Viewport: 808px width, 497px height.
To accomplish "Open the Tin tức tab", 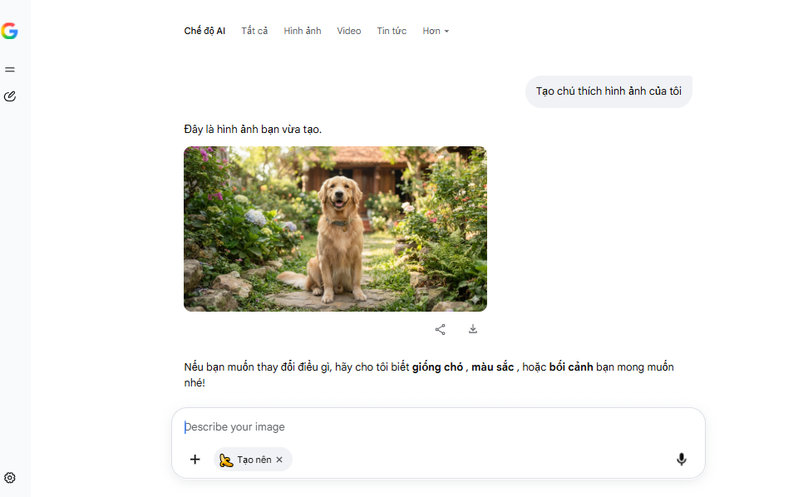I will click(x=392, y=31).
